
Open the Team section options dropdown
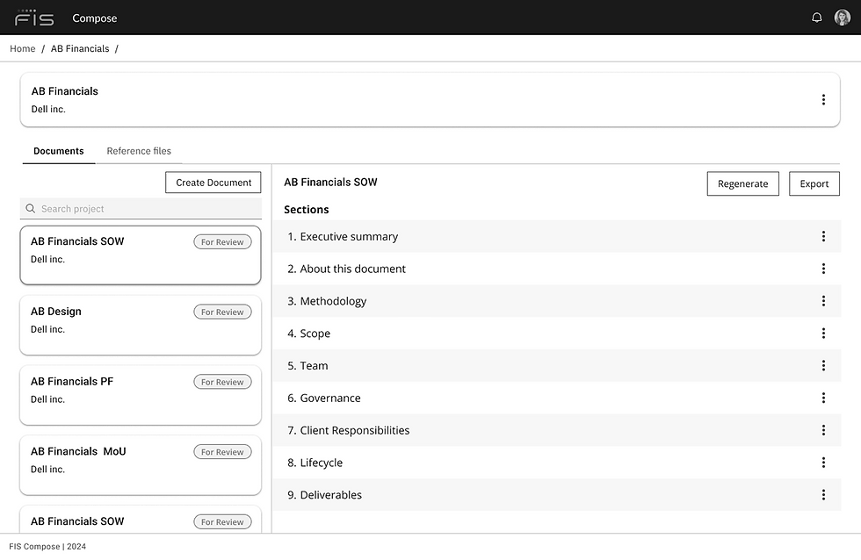coord(823,365)
